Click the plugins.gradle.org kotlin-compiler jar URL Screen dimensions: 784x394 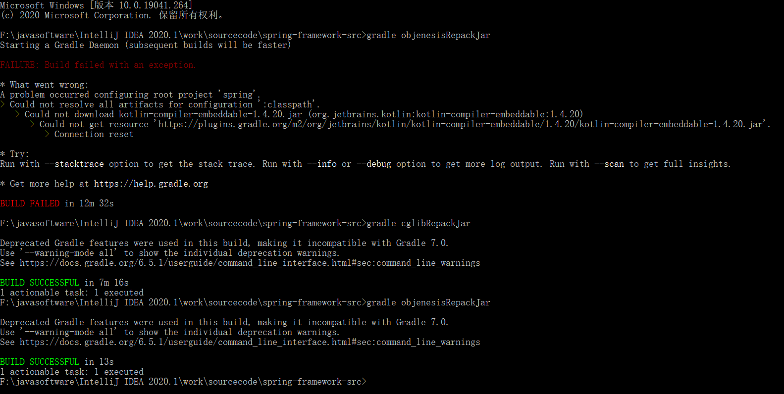pos(461,124)
